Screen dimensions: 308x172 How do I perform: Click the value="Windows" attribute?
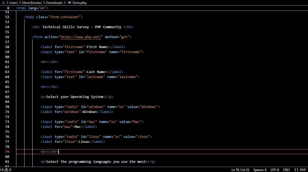142,107
